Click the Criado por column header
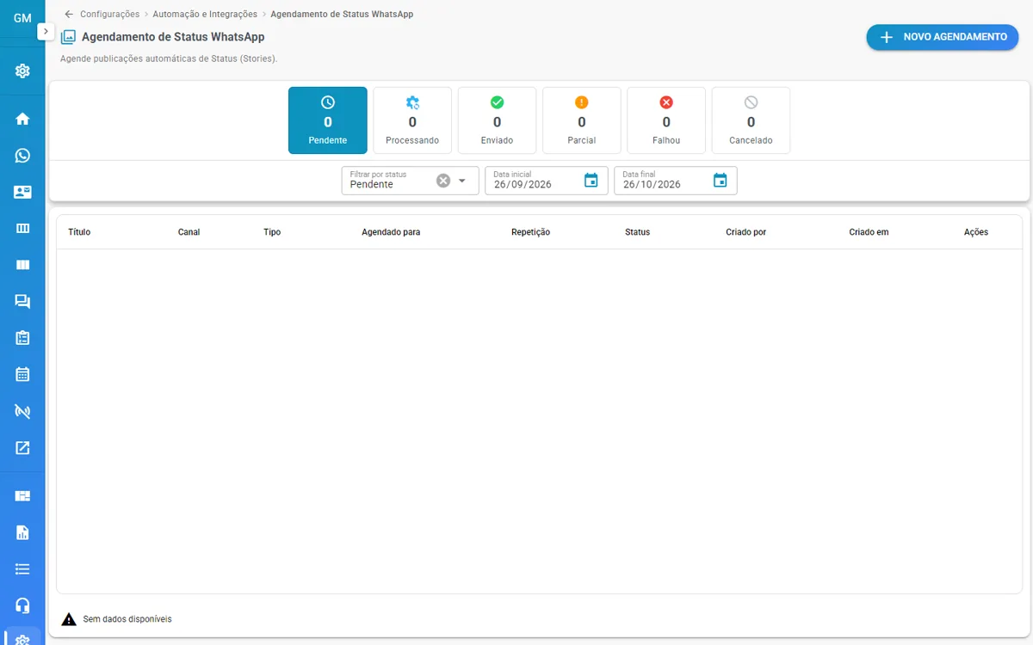Viewport: 1033px width, 645px height. click(745, 232)
